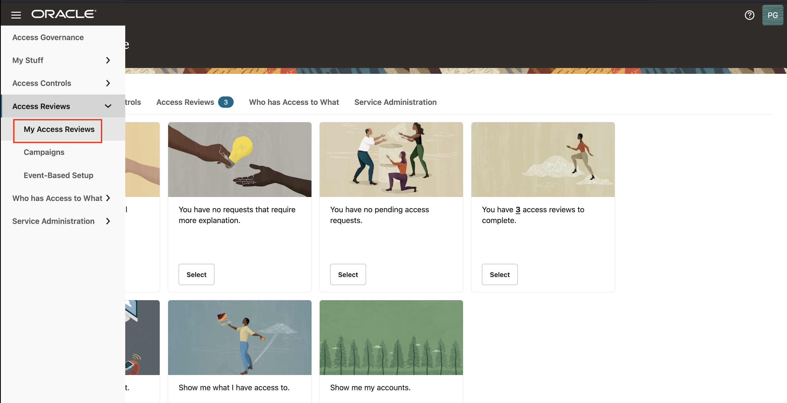Click Select on the access reviews card
Image resolution: width=787 pixels, height=403 pixels.
[499, 274]
